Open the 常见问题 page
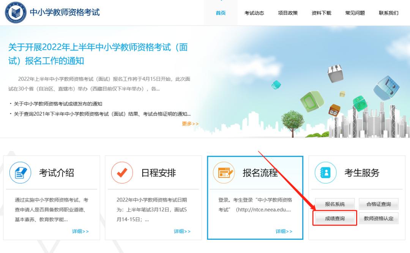410x253 pixels. 354,13
